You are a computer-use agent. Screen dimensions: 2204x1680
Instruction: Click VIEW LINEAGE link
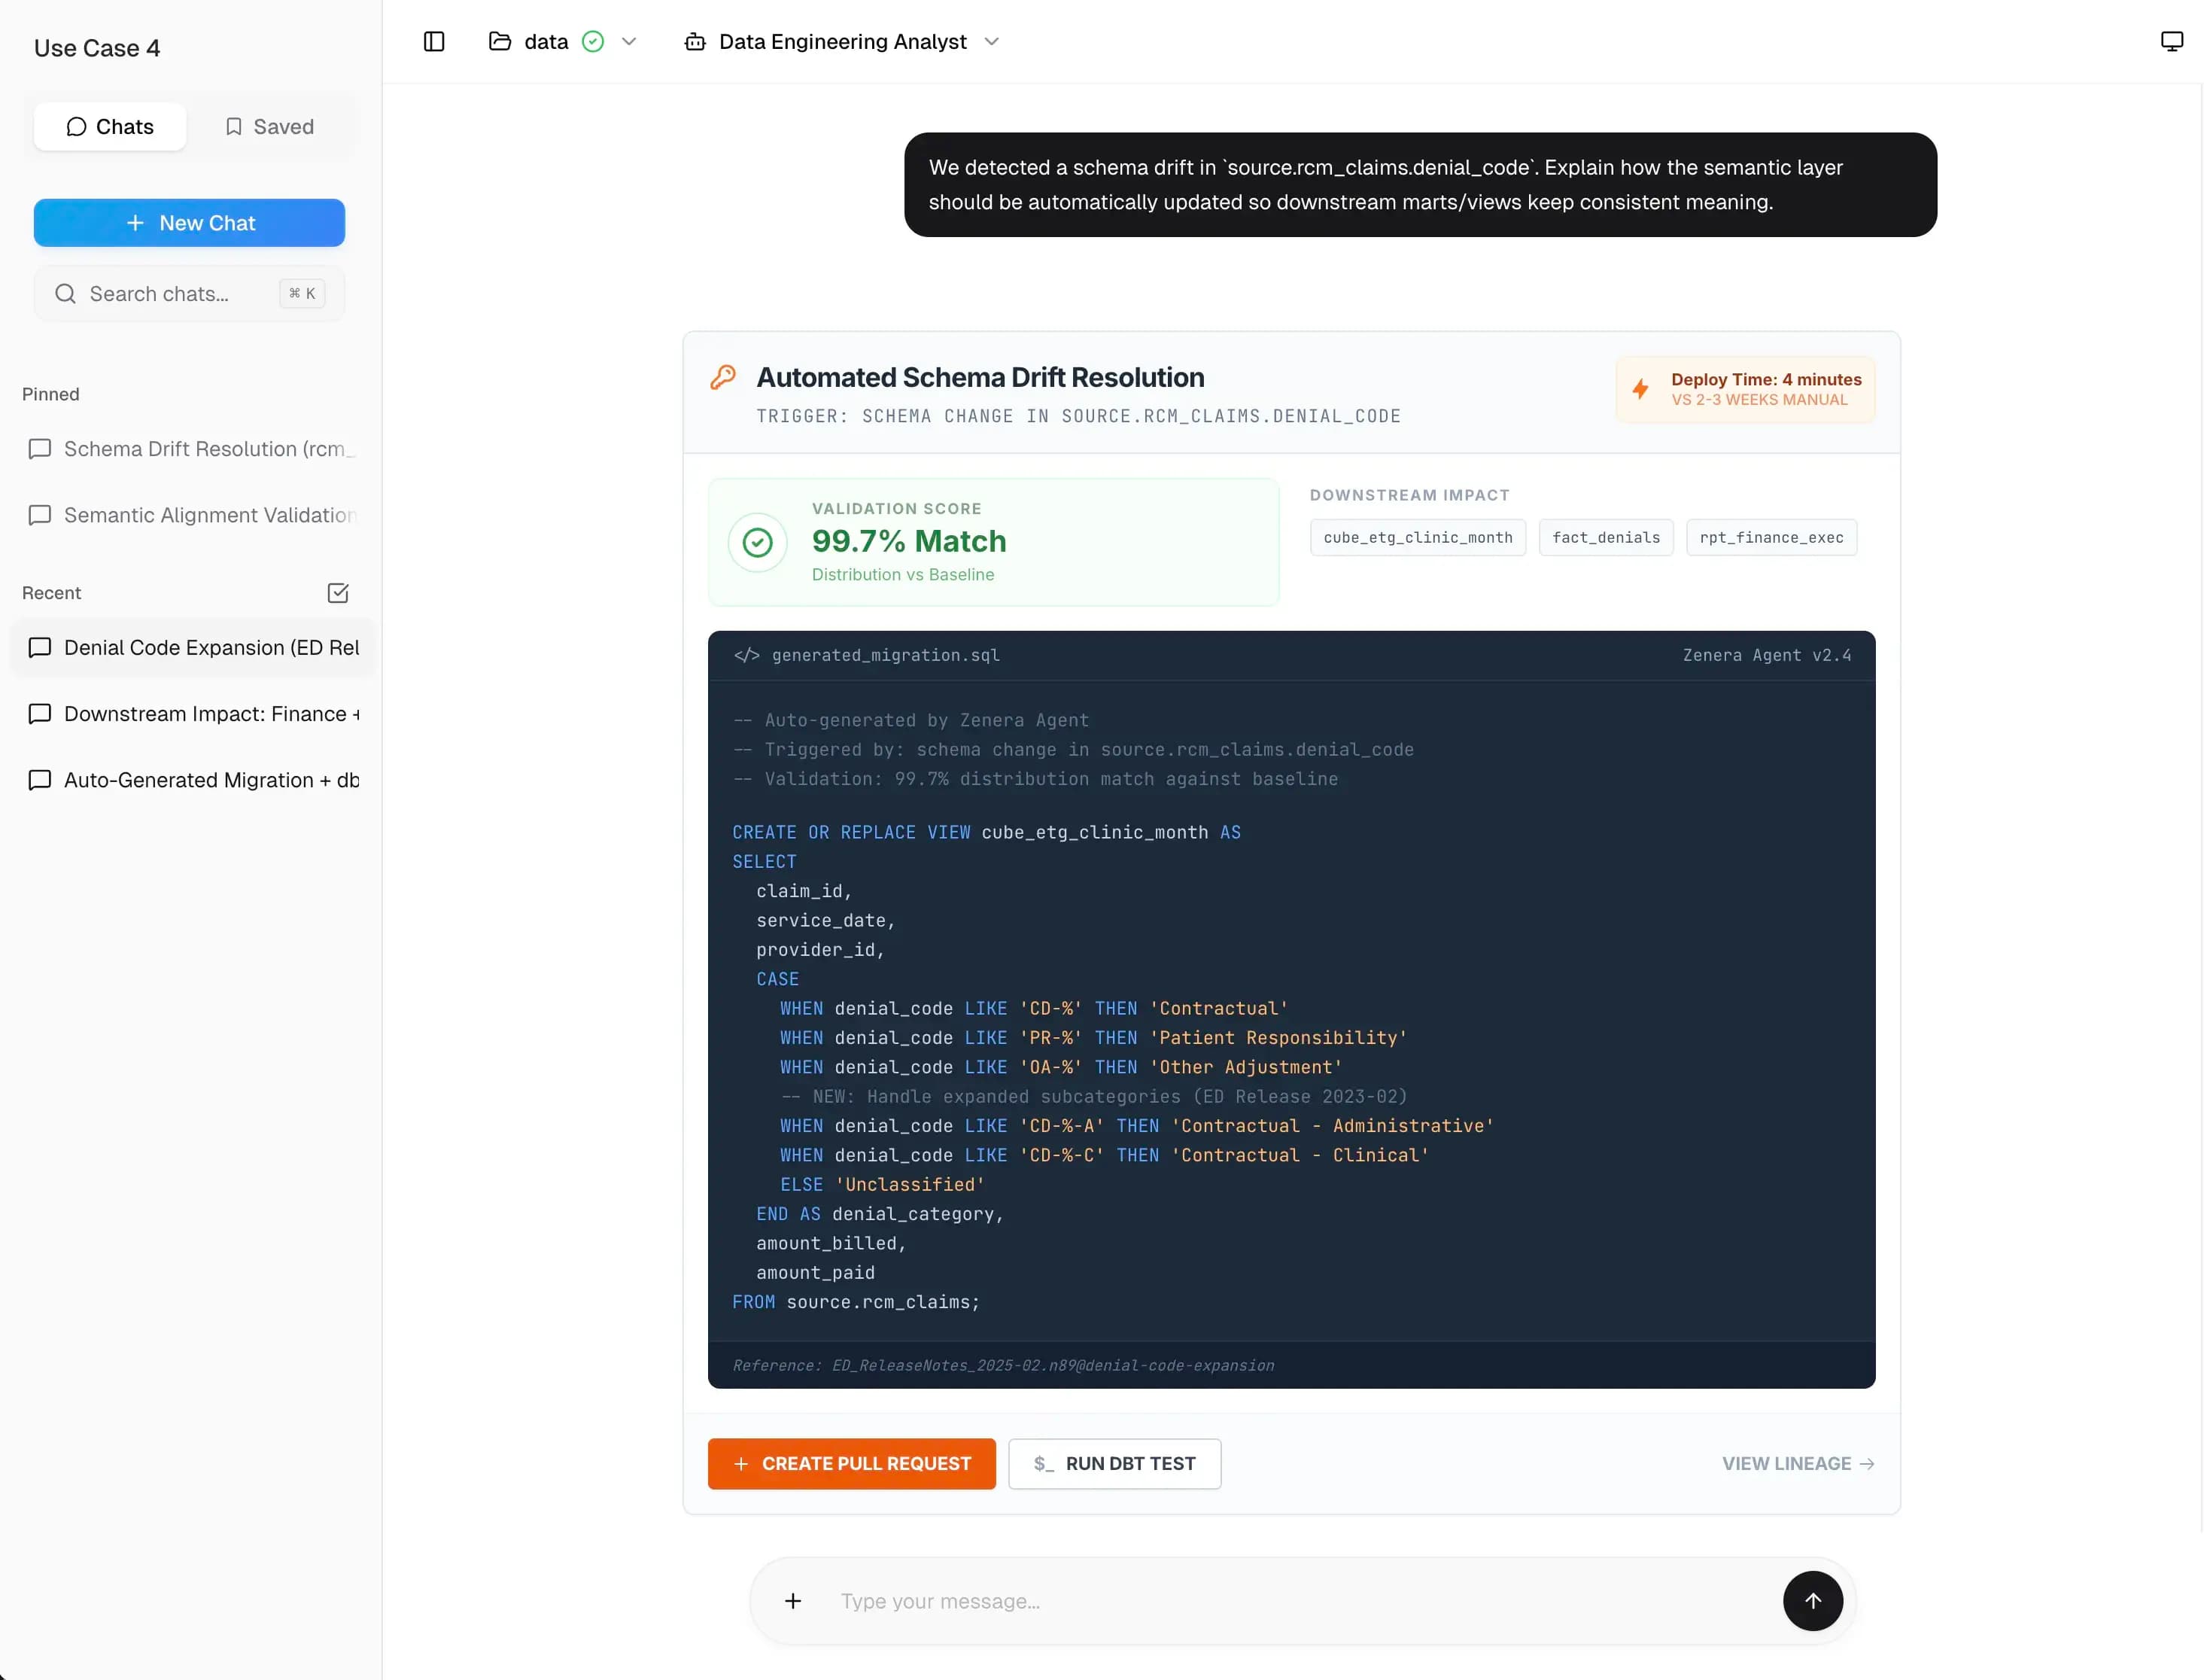(x=1796, y=1463)
